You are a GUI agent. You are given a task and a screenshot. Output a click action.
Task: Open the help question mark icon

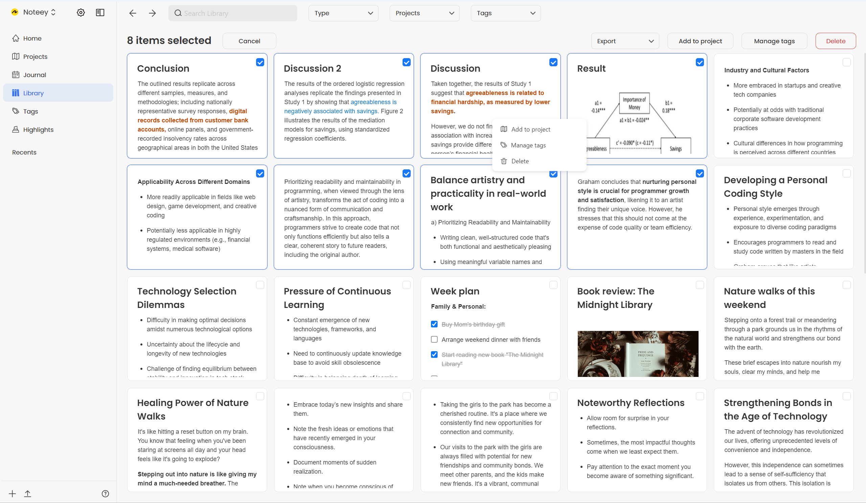106,494
